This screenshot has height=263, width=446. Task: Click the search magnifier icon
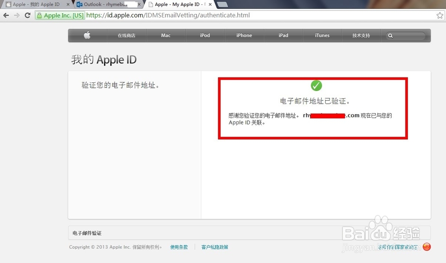click(x=390, y=36)
